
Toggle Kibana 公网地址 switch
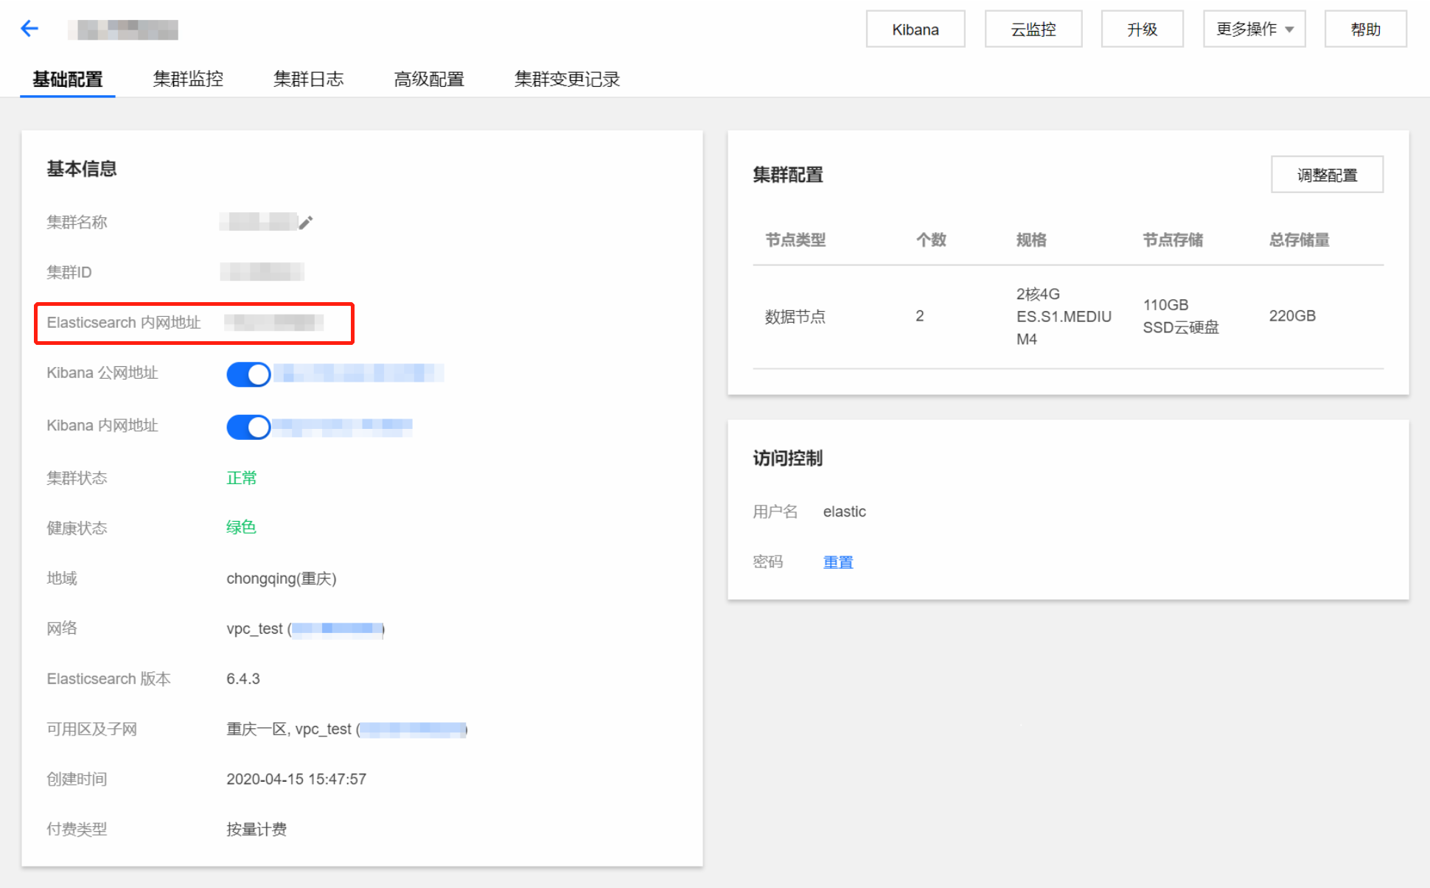coord(248,374)
